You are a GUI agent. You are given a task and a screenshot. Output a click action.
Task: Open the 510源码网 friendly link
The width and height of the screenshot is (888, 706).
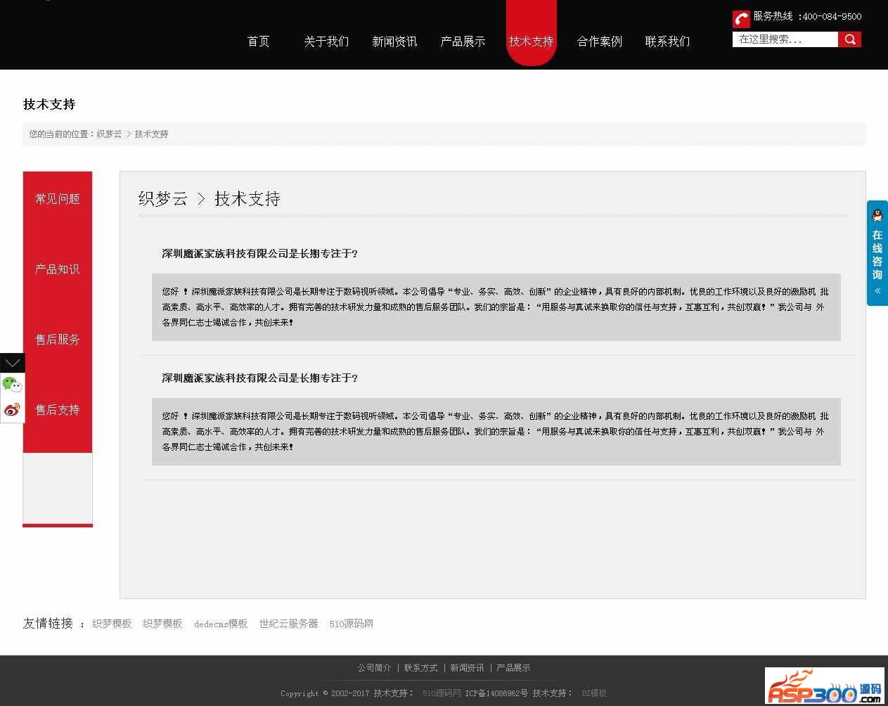coord(352,624)
